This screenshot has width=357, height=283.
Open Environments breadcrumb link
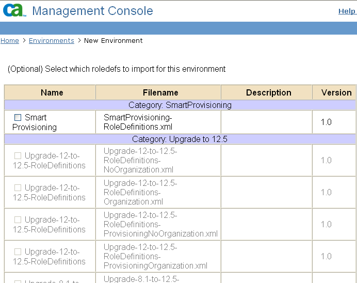(52, 40)
